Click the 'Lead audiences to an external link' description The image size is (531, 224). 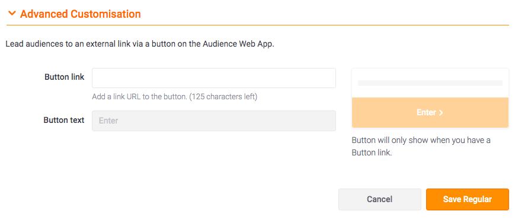coord(140,44)
